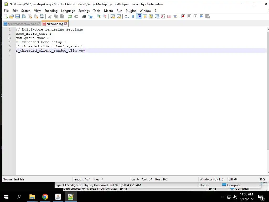Save the current file via toolbar

(x=18, y=16)
